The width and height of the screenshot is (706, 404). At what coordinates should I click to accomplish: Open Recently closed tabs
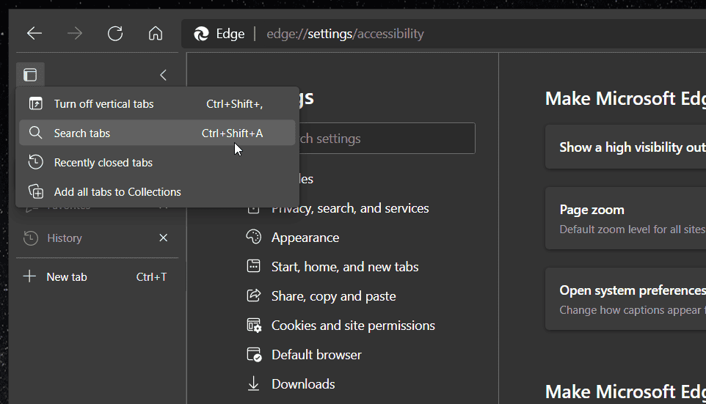(157, 163)
